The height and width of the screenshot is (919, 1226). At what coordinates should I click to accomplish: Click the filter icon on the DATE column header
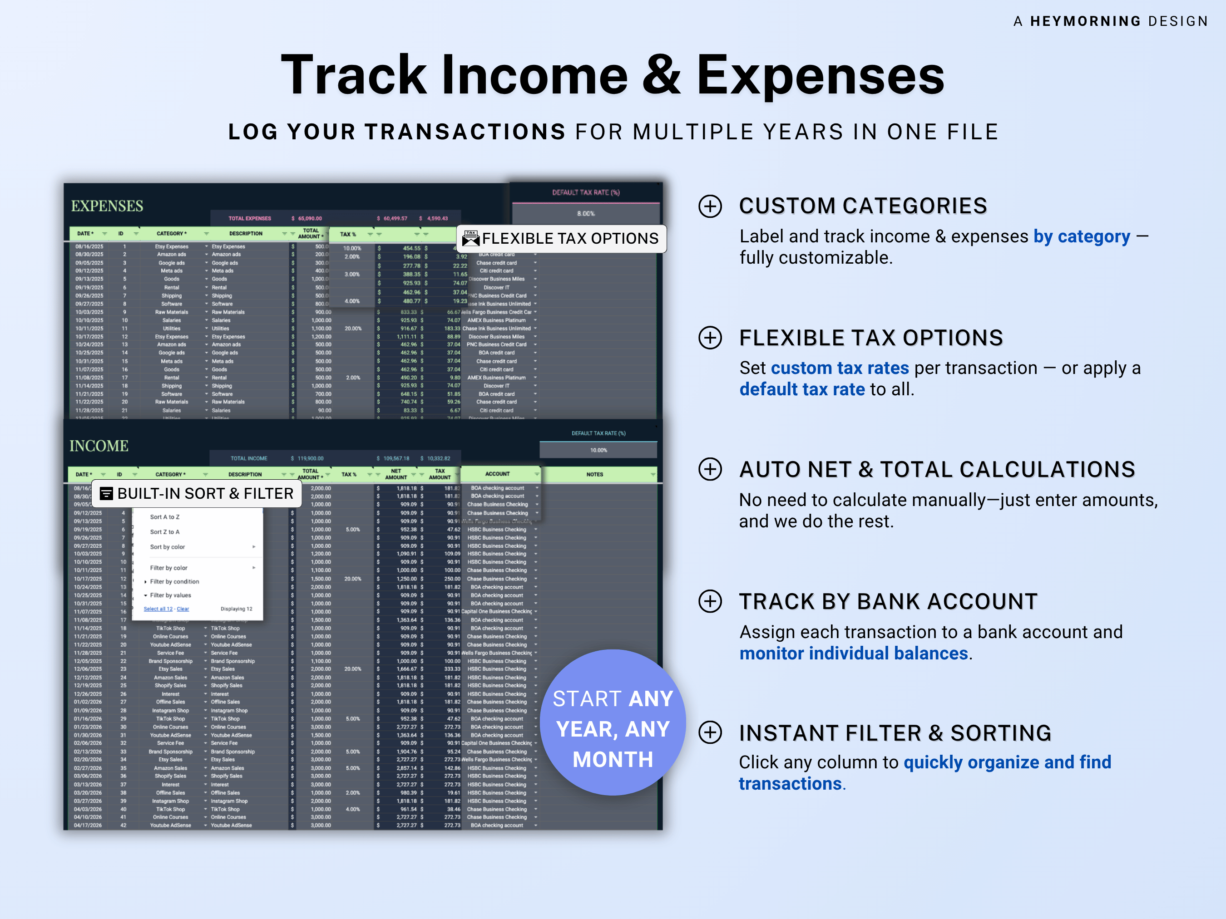tap(105, 234)
